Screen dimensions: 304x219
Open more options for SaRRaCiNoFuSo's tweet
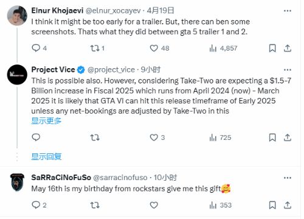(288, 178)
